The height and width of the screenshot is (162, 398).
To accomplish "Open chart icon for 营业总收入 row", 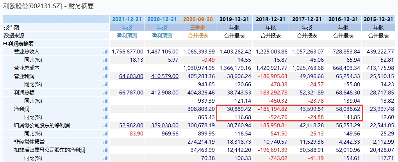I will coord(105,52).
